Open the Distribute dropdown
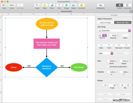The width and height of the screenshot is (133, 103). pos(123,53)
